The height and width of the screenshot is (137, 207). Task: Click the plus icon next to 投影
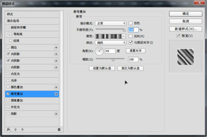click(56, 114)
